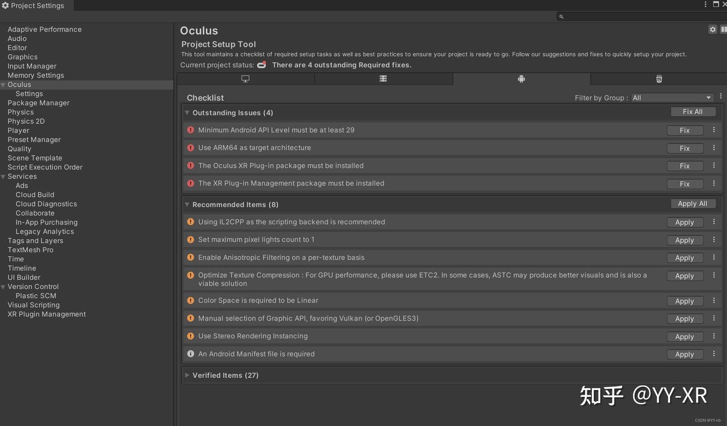Select the WebGL HTML5 platform tab icon

coord(659,79)
